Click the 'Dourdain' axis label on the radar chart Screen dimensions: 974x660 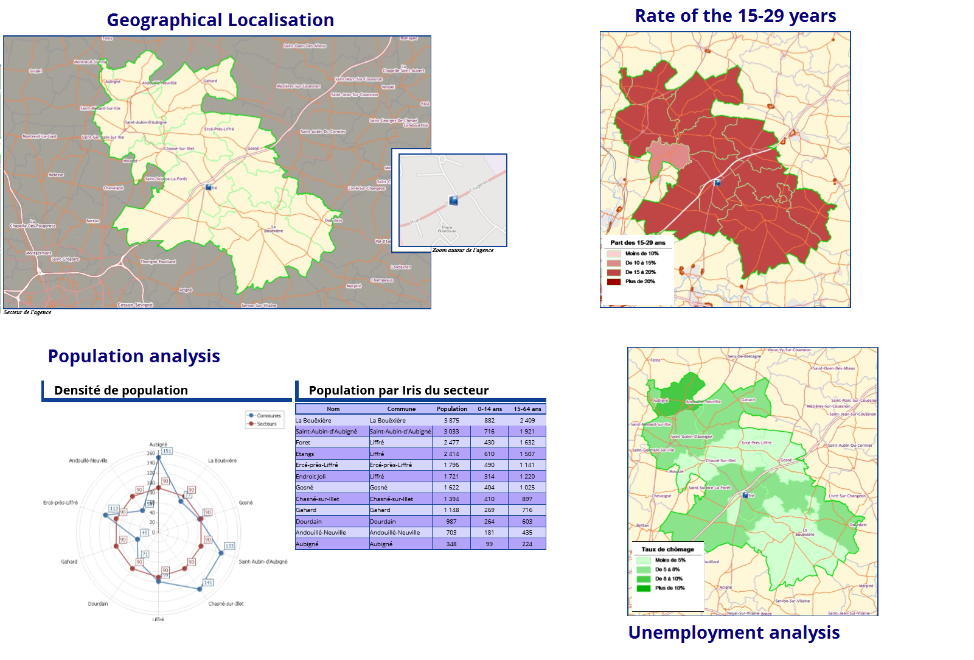click(x=98, y=604)
